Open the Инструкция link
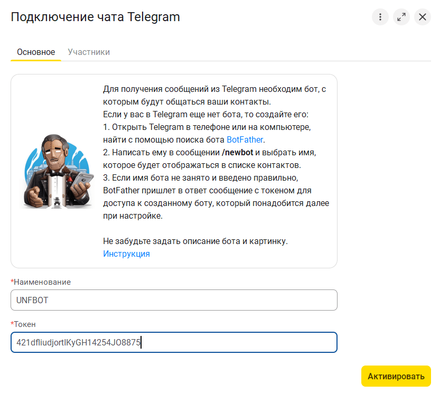The width and height of the screenshot is (440, 393). pyautogui.click(x=126, y=254)
